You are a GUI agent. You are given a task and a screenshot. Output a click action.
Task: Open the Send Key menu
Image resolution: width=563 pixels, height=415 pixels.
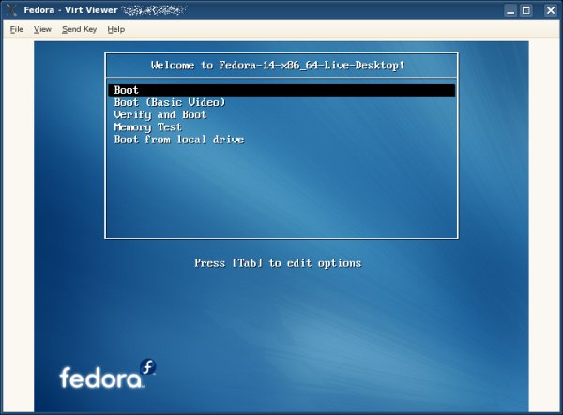click(x=80, y=29)
